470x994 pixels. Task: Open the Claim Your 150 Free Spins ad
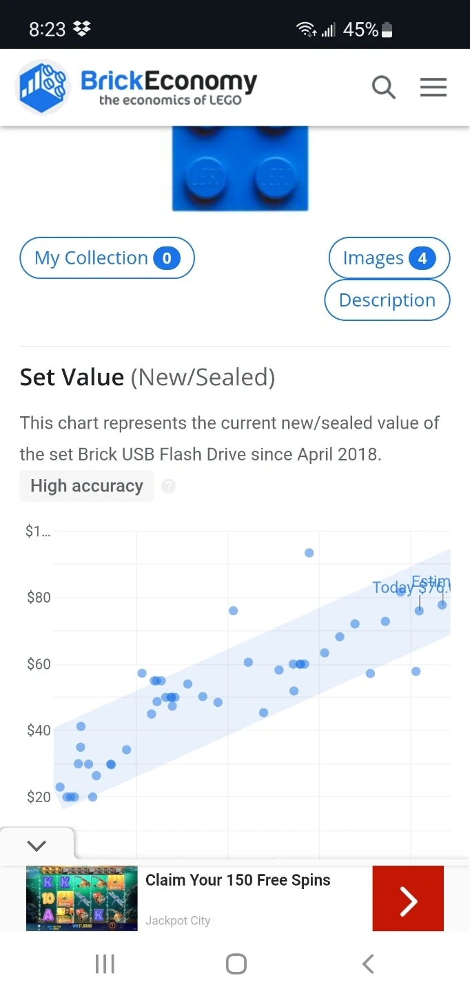[x=238, y=880]
